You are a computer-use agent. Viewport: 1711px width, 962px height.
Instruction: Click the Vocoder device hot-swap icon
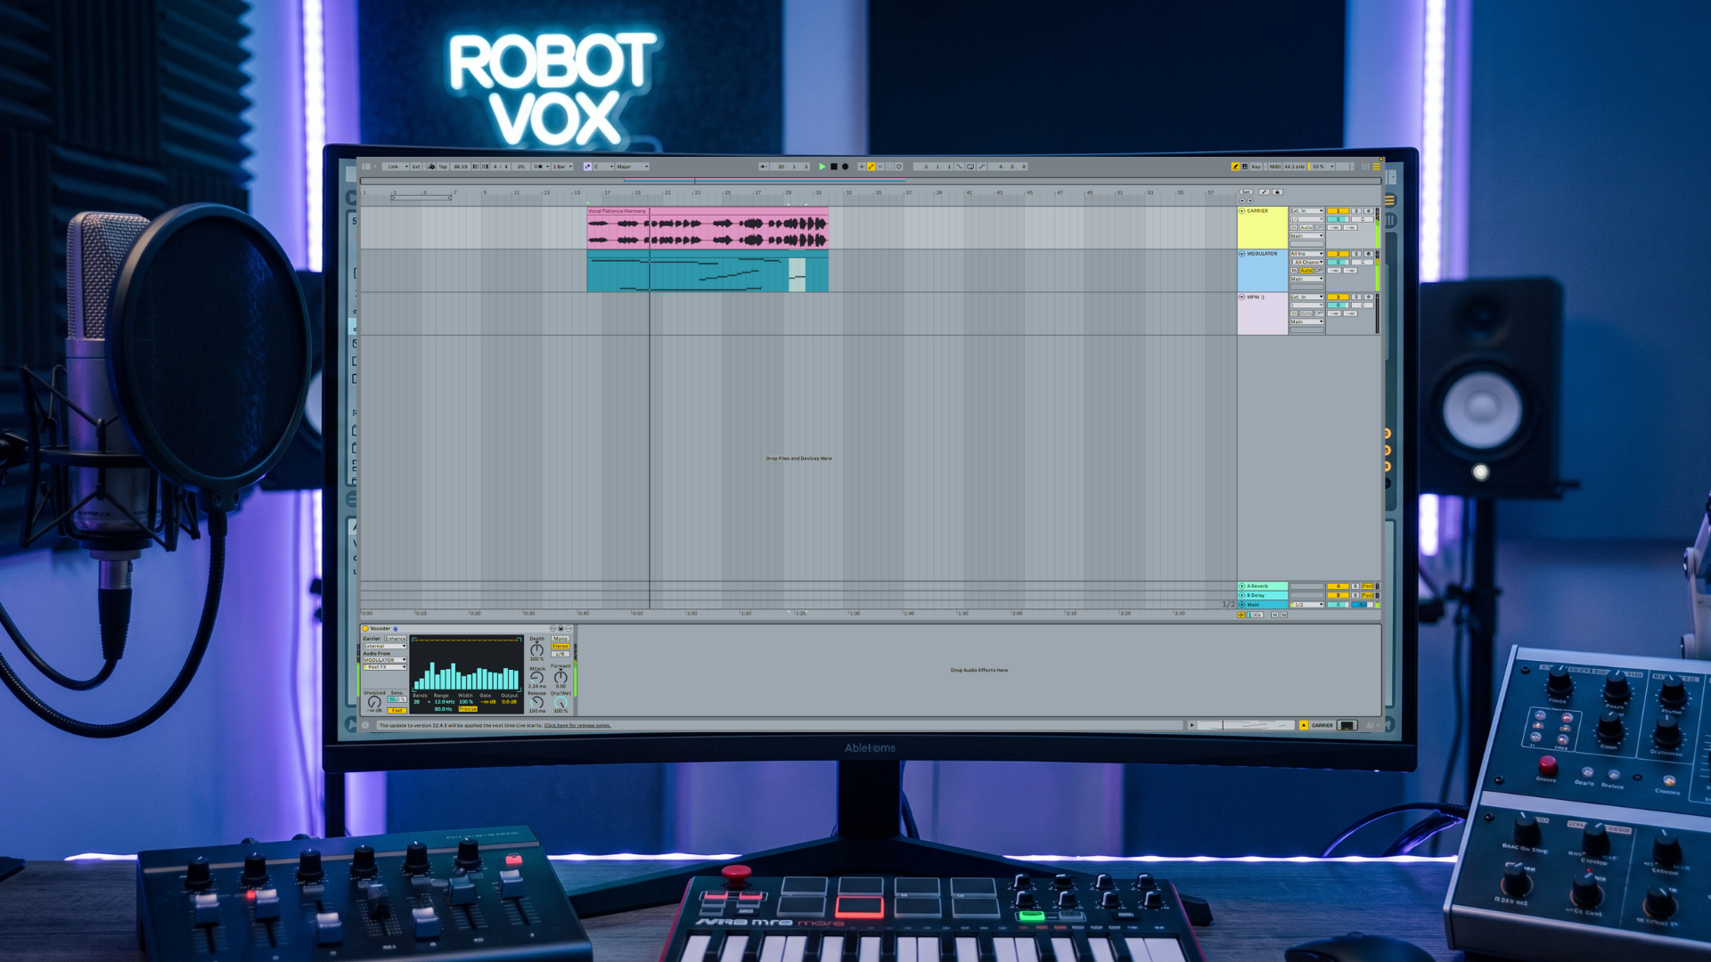coord(553,629)
